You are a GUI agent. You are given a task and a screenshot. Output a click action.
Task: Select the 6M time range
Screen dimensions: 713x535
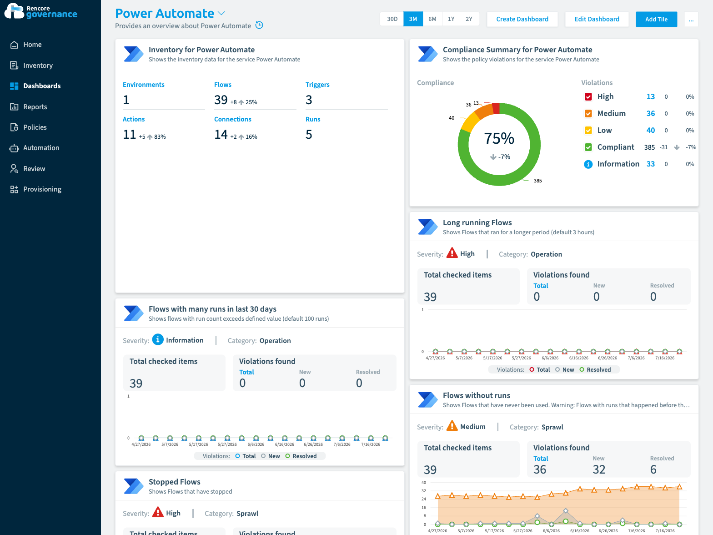click(432, 19)
